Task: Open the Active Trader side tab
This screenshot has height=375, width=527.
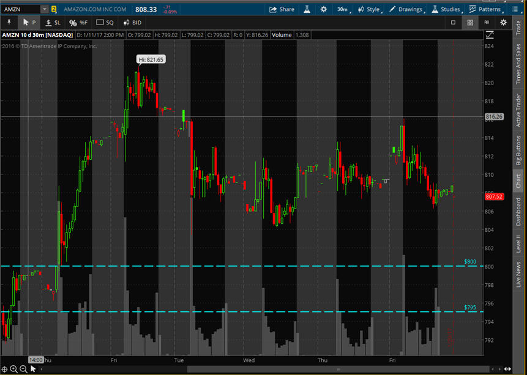Action: 519,111
